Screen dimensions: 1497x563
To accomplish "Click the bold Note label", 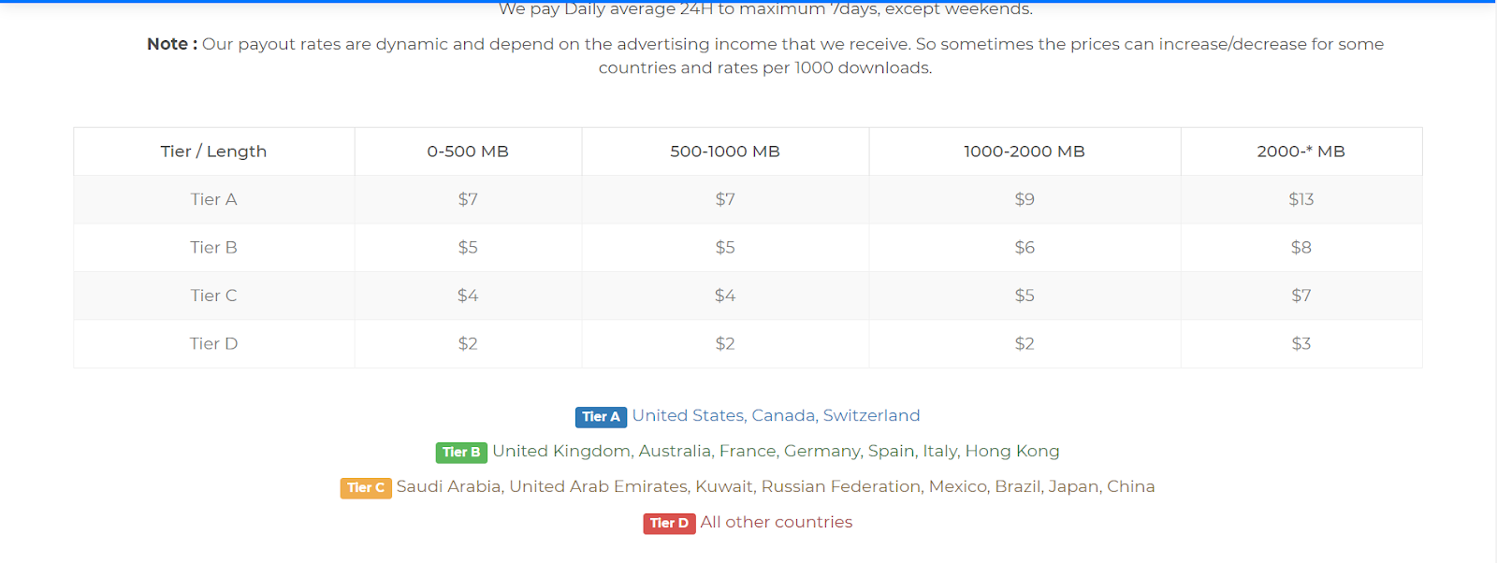I will click(x=172, y=44).
